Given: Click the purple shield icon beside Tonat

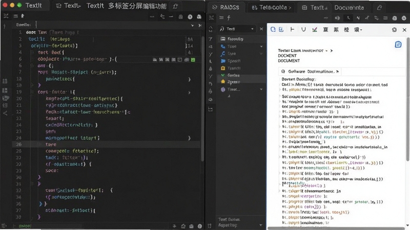Looking at the screenshot, I should (x=223, y=89).
